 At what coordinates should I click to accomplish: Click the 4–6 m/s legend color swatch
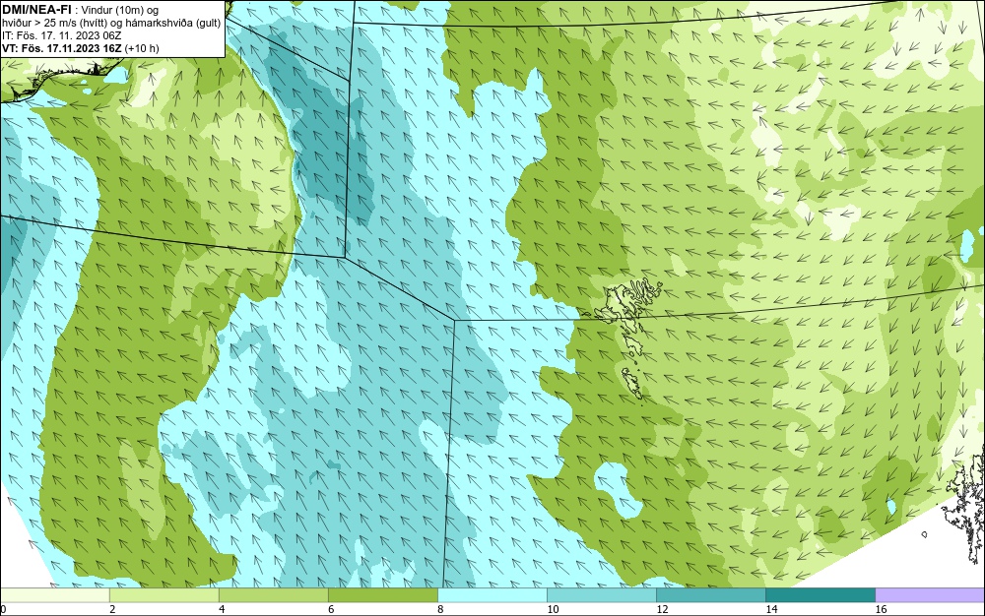pos(273,595)
